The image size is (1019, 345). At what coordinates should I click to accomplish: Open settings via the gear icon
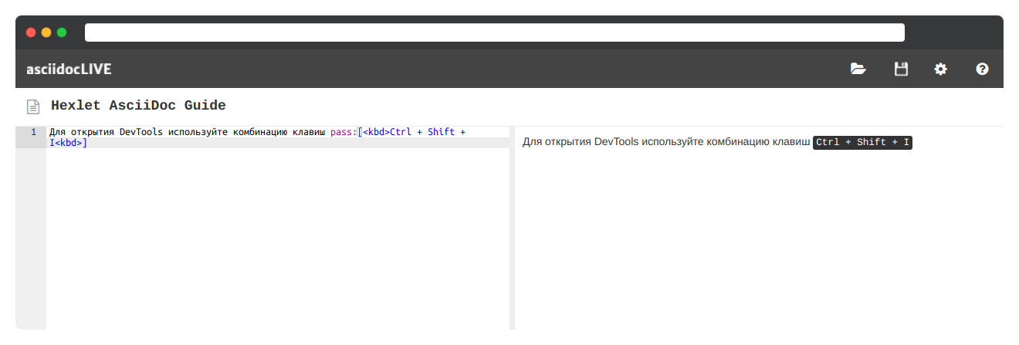pyautogui.click(x=940, y=69)
